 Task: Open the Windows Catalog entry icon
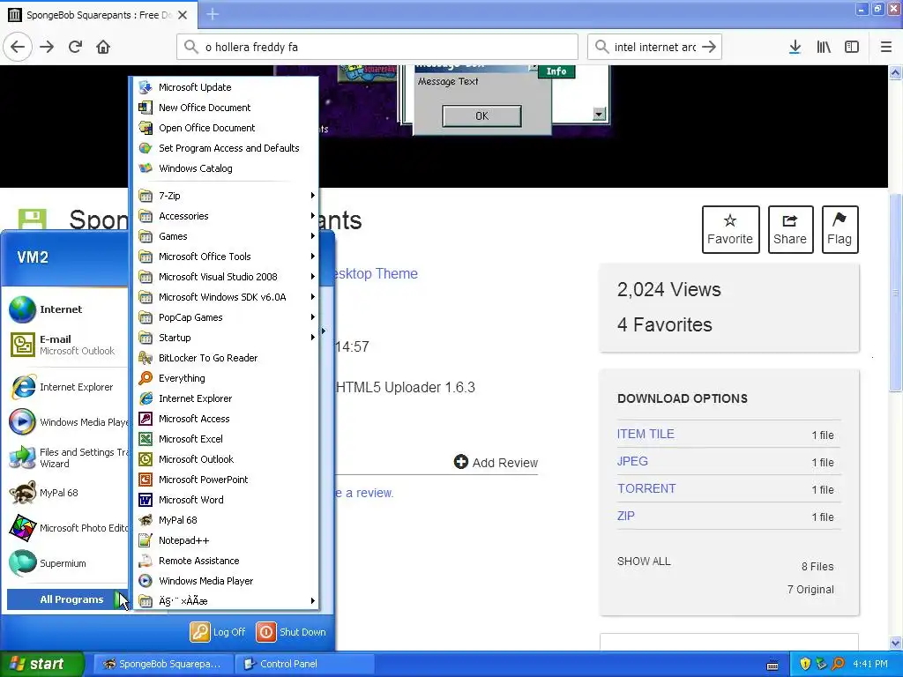pos(146,168)
